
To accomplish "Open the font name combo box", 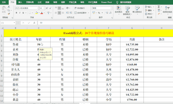I will coord(27,8).
